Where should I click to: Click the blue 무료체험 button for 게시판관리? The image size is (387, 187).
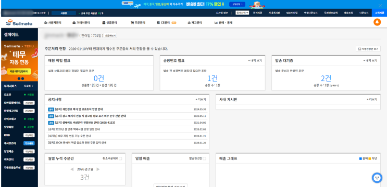(x=29, y=143)
